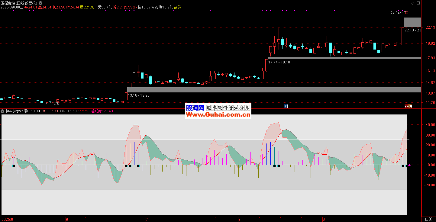The height and width of the screenshot is (222, 436).
Task: Select the 24.34 high price label
Action: pos(395,13)
